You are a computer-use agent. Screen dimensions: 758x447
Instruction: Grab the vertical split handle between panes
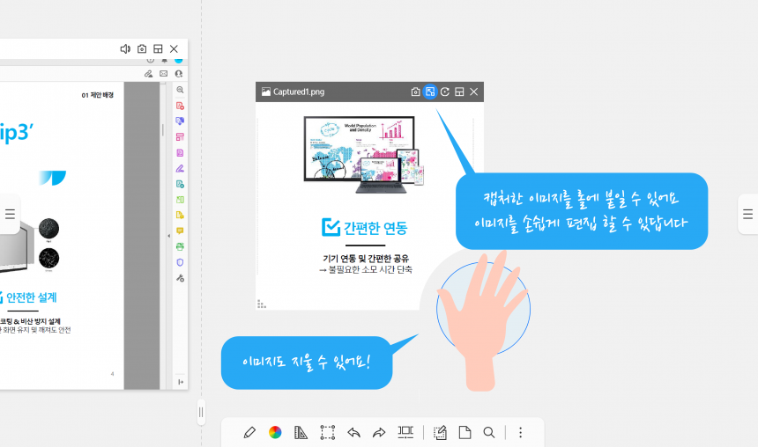[x=201, y=413]
